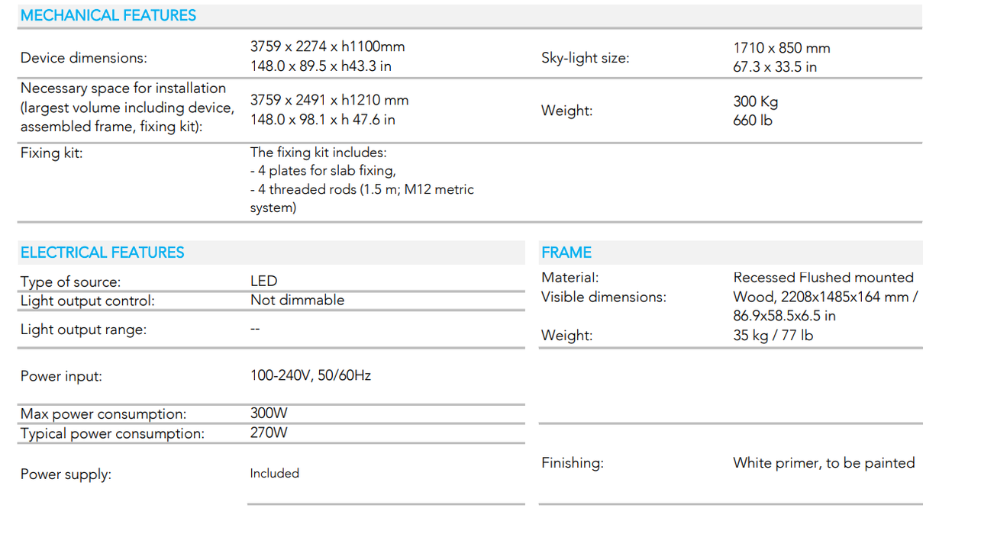Click the 3759 x 2274 x h1100mm value
Screen dimensions: 981x534
(328, 47)
